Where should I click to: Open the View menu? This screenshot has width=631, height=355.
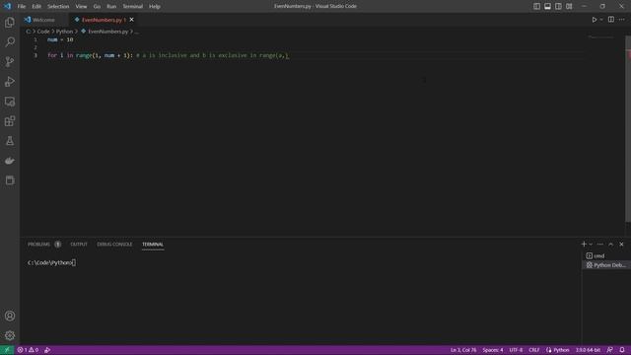(x=81, y=7)
